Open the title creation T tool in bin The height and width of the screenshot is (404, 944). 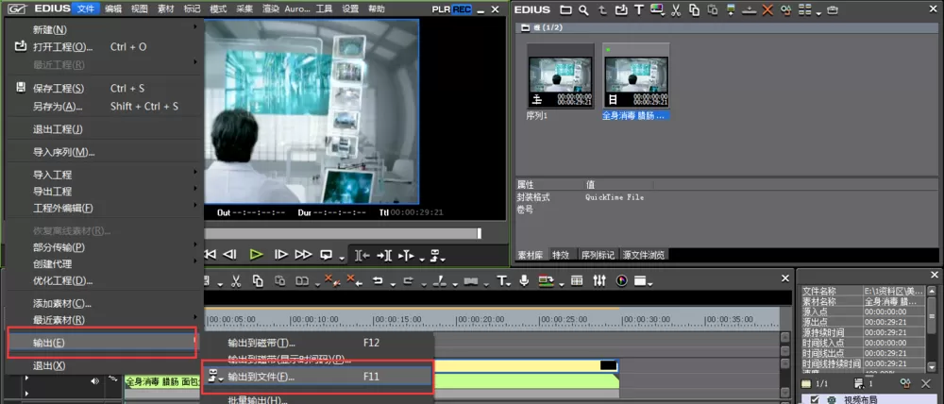tap(639, 9)
